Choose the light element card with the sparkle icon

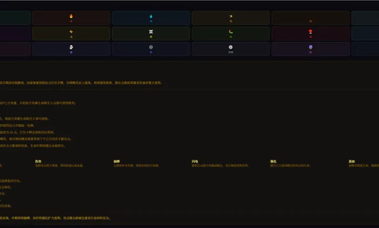(231, 18)
